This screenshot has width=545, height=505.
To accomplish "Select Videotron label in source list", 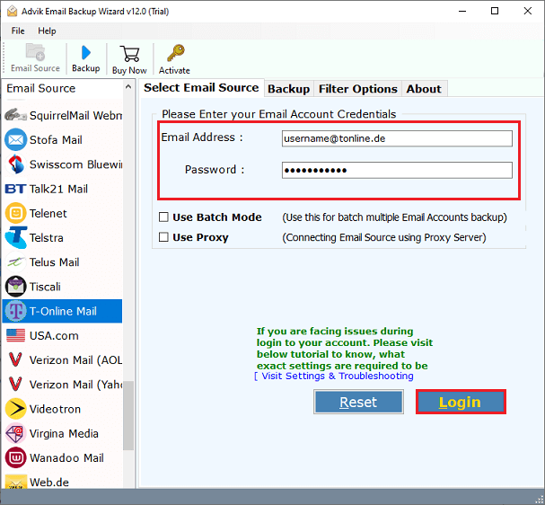I will pyautogui.click(x=55, y=409).
